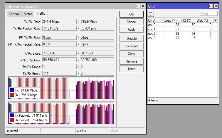Click the FP Tx Rate field showing 0 bps
The height and width of the screenshot is (138, 222).
point(59,37)
